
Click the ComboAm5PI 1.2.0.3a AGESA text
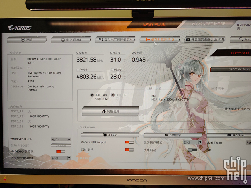tap(41, 88)
